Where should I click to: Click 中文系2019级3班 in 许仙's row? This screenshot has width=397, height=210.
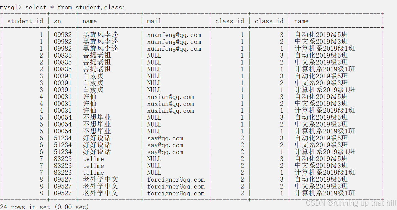click(x=321, y=104)
